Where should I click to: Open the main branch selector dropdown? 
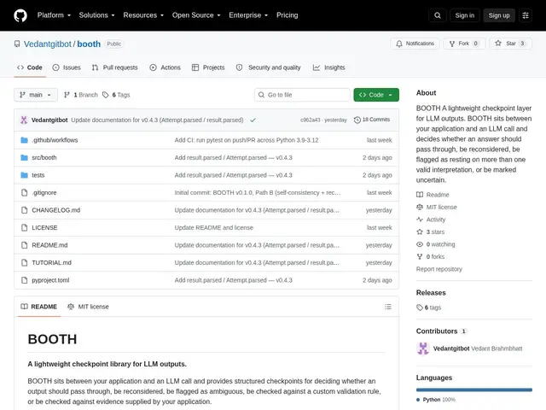36,95
